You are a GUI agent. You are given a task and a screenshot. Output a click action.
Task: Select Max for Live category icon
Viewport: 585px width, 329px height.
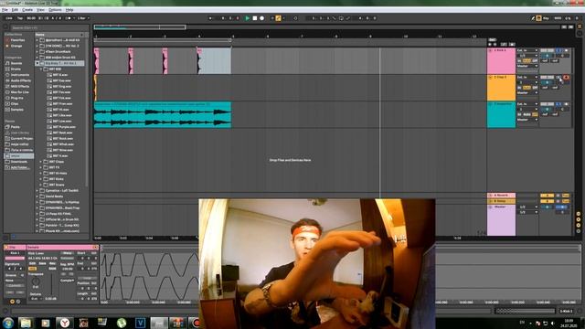pyautogui.click(x=7, y=92)
